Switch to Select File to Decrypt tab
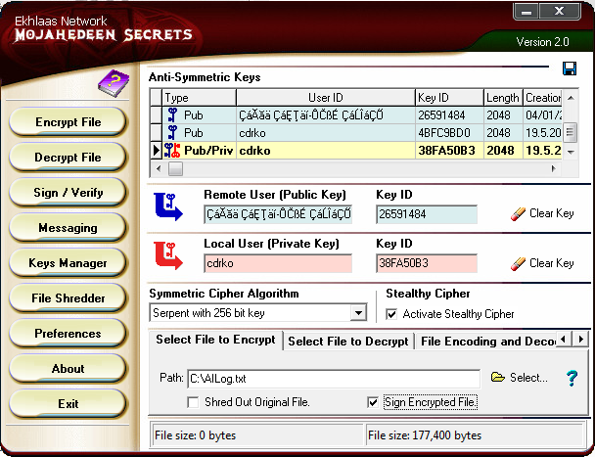 [x=348, y=342]
